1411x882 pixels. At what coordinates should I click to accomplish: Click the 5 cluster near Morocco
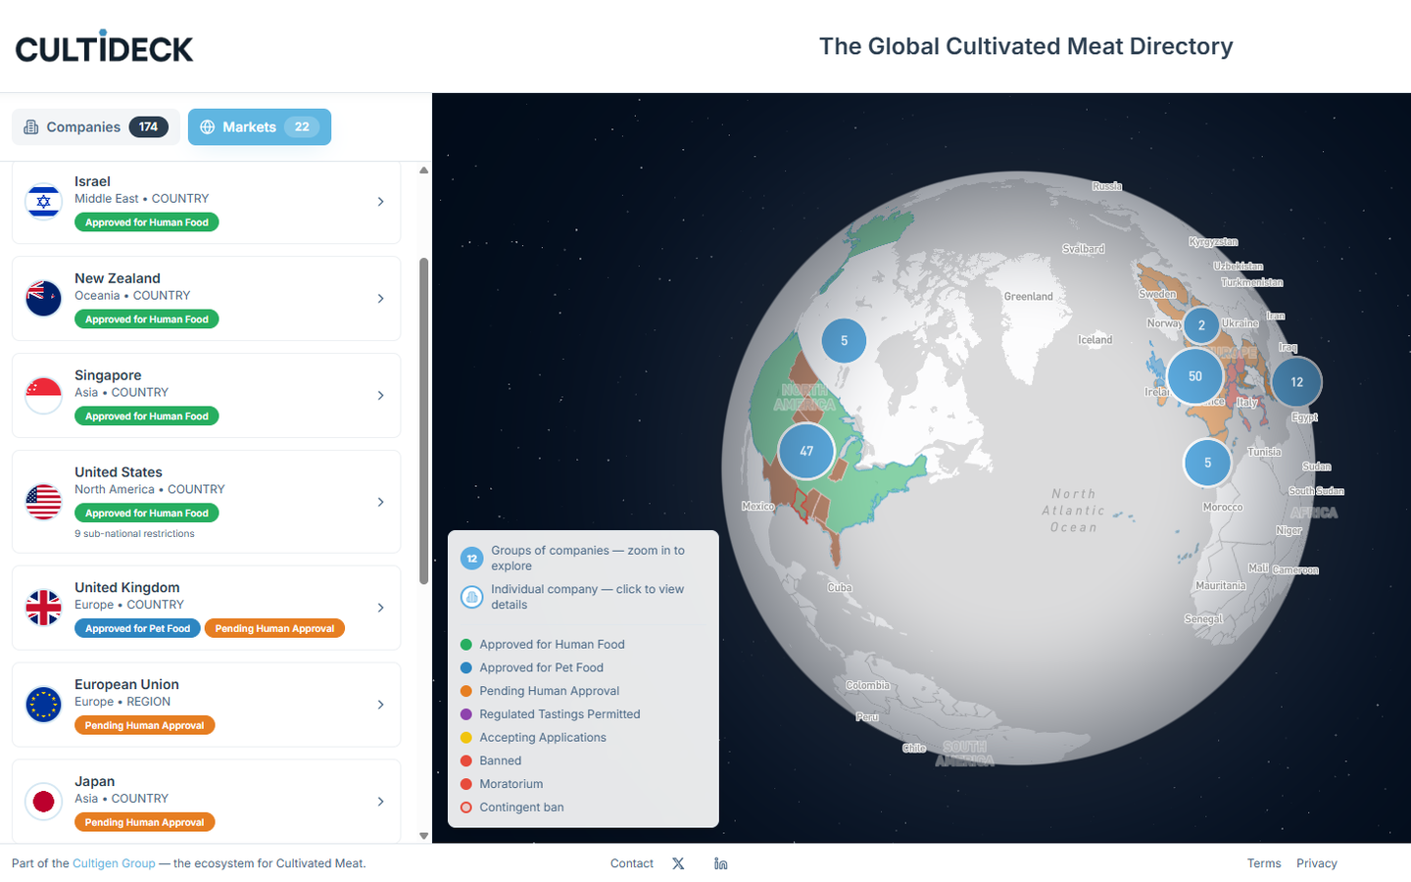click(1207, 463)
